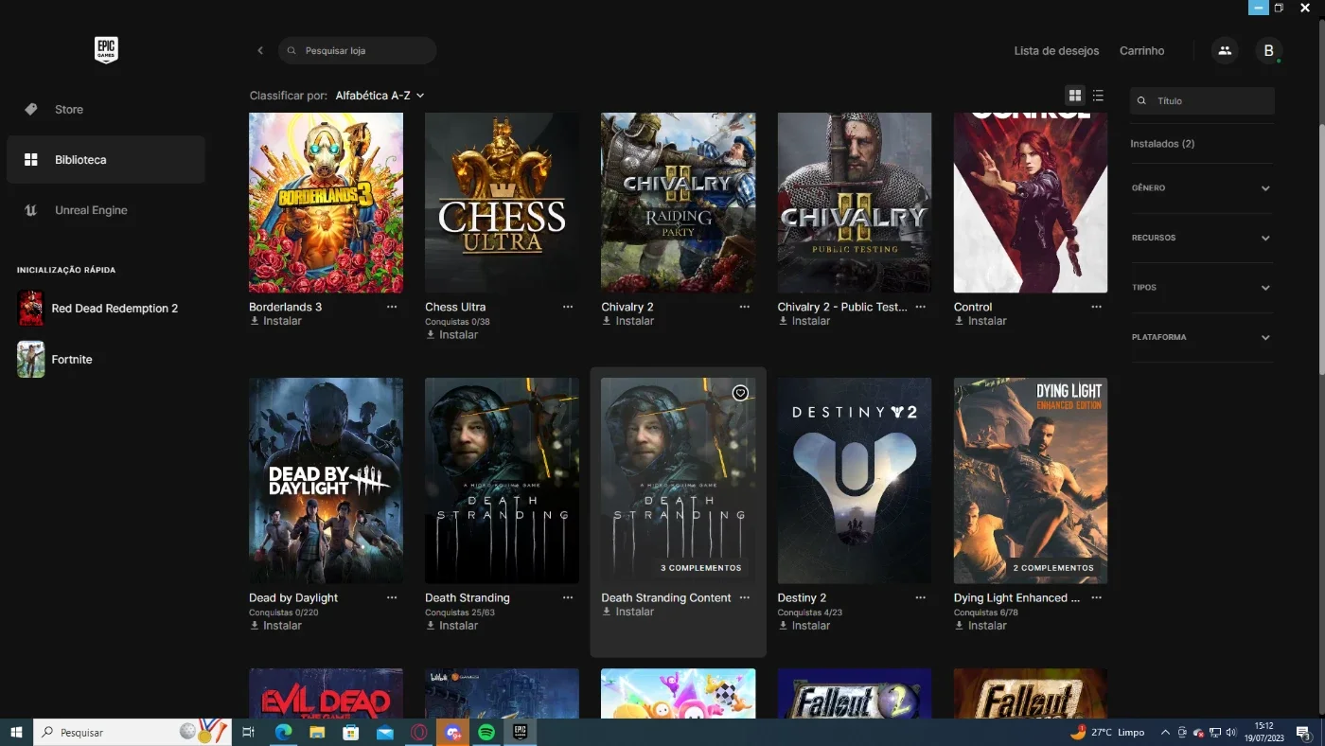The image size is (1325, 746).
Task: Open the Destiny 2 cover art
Action: click(x=855, y=481)
